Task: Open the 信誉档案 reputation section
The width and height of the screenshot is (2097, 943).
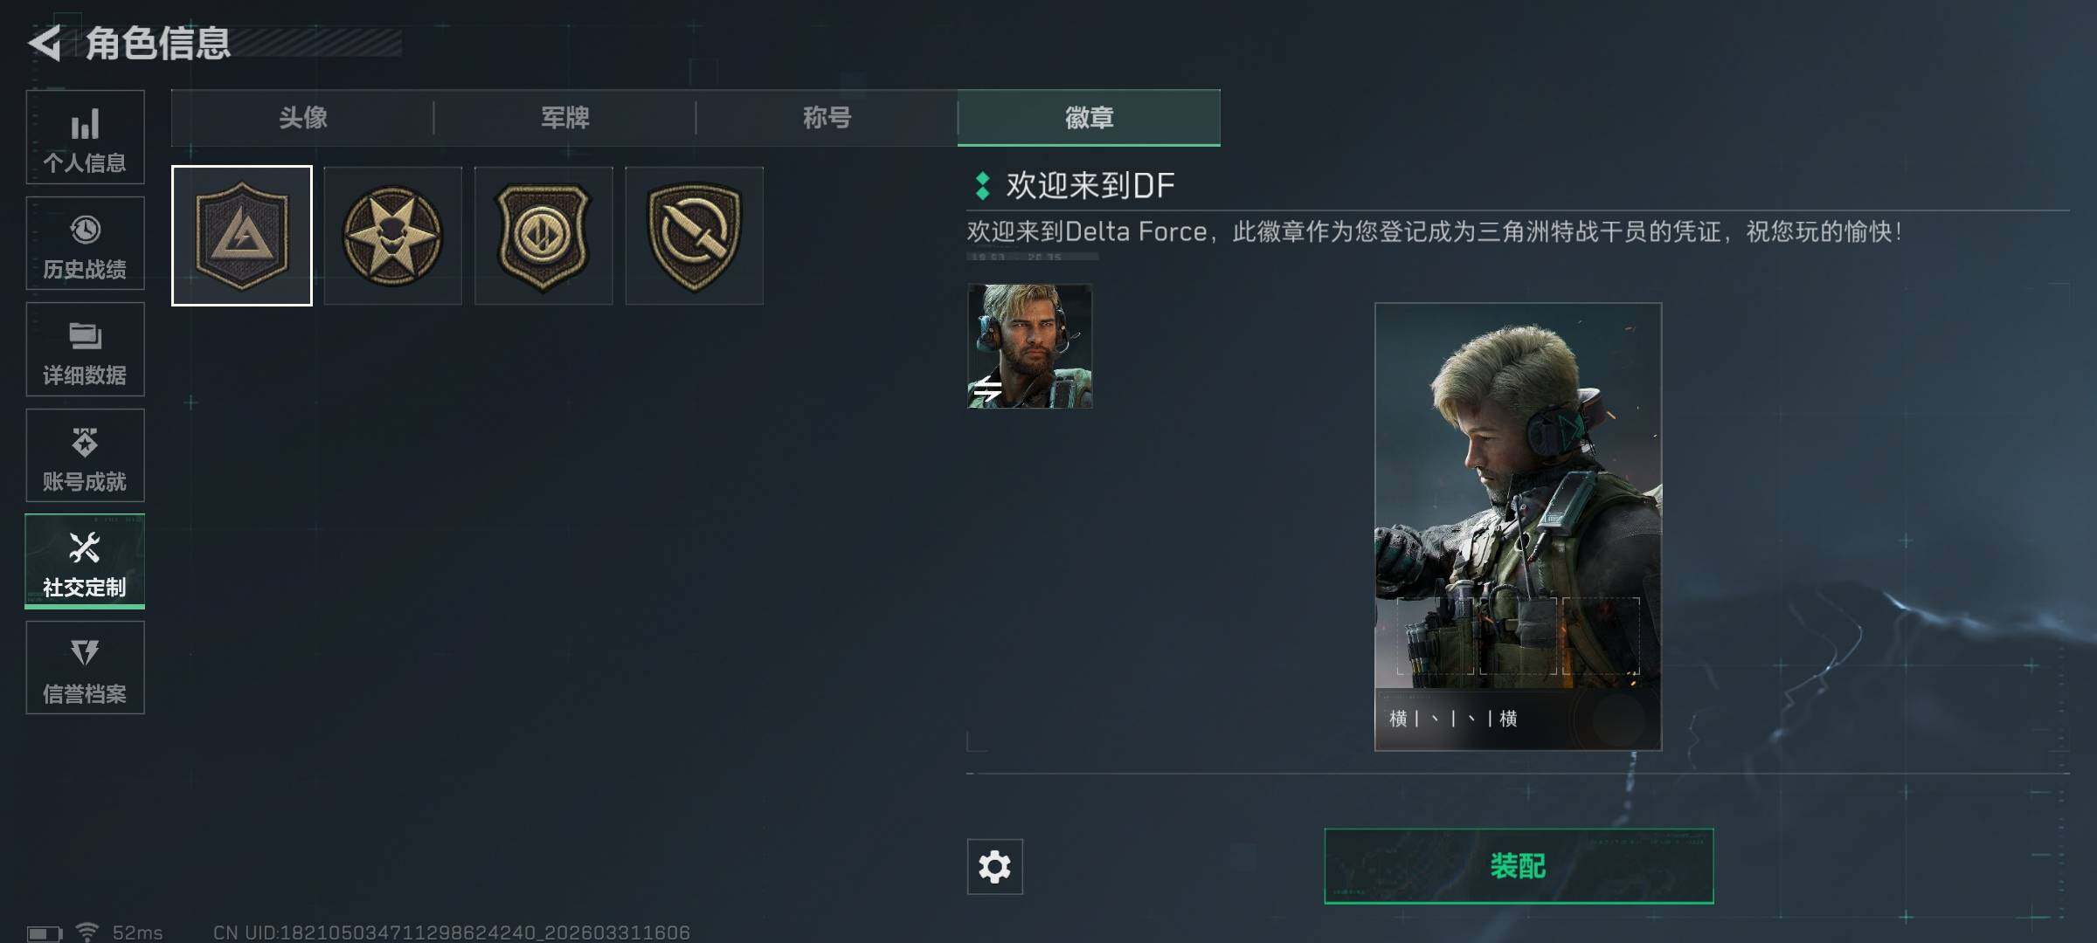Action: click(x=85, y=668)
